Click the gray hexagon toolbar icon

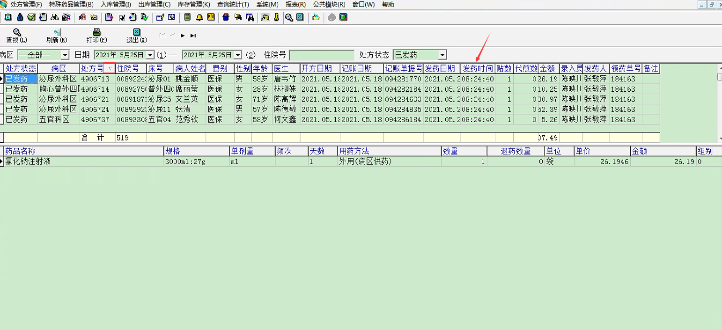(x=332, y=17)
